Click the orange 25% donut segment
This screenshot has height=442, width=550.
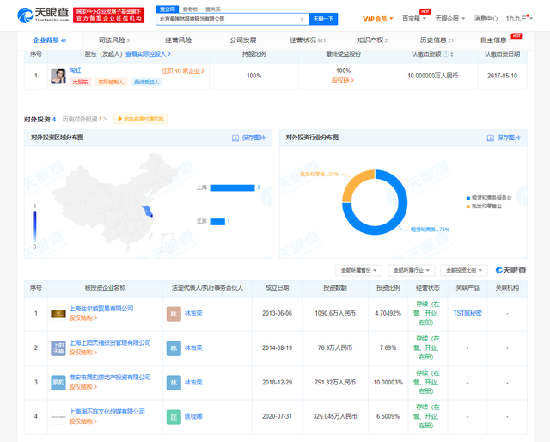[357, 181]
